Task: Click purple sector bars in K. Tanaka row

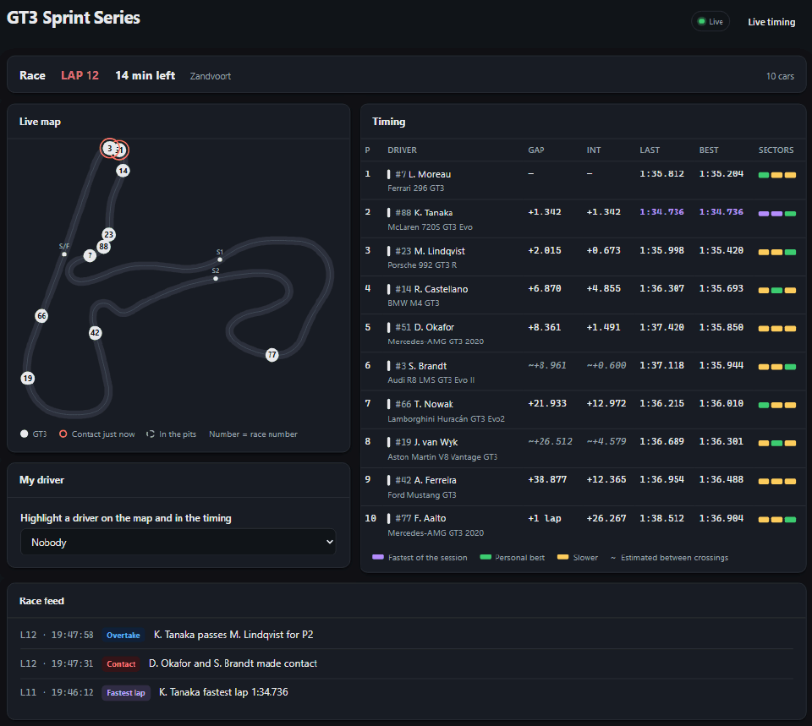Action: (770, 214)
